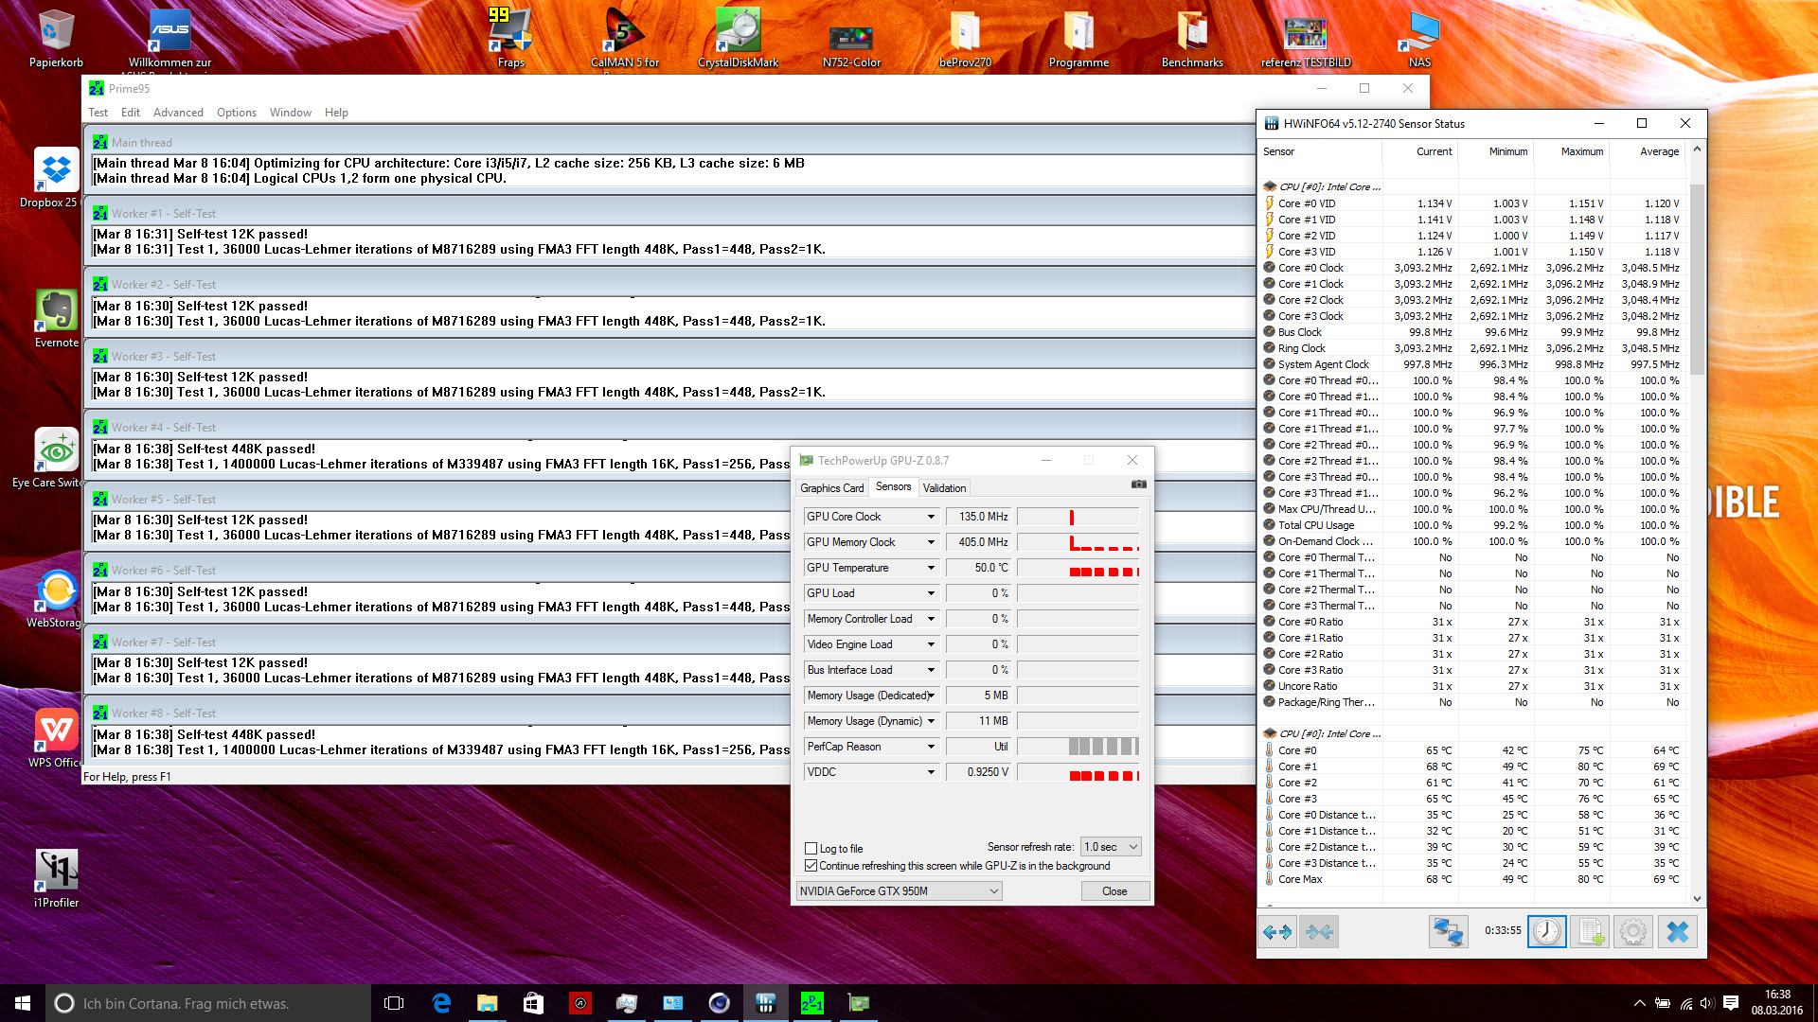Click Windows Start button
The width and height of the screenshot is (1818, 1022).
[x=23, y=1003]
